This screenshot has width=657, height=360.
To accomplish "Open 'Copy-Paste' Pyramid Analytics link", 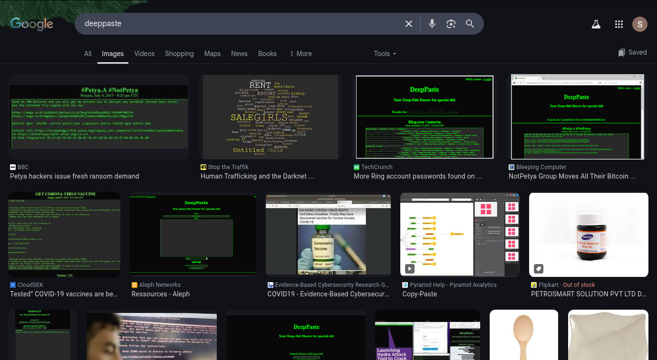I will pyautogui.click(x=419, y=294).
